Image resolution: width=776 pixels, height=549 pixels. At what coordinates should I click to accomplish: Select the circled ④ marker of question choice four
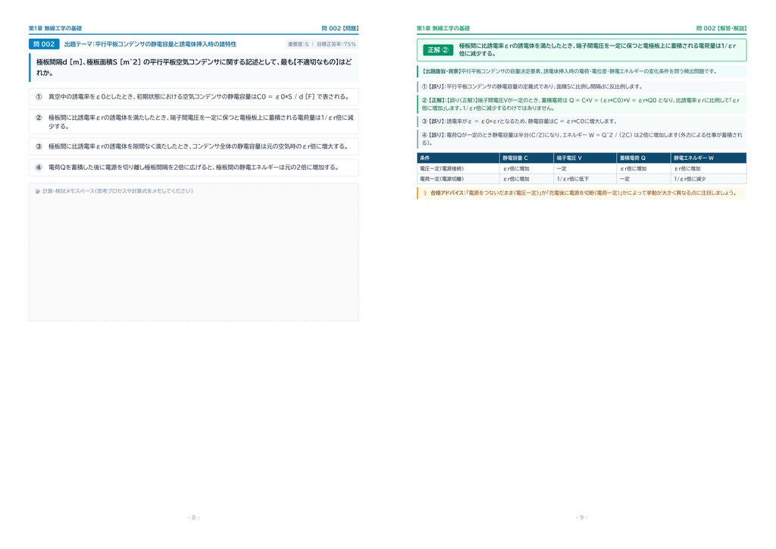coord(39,168)
